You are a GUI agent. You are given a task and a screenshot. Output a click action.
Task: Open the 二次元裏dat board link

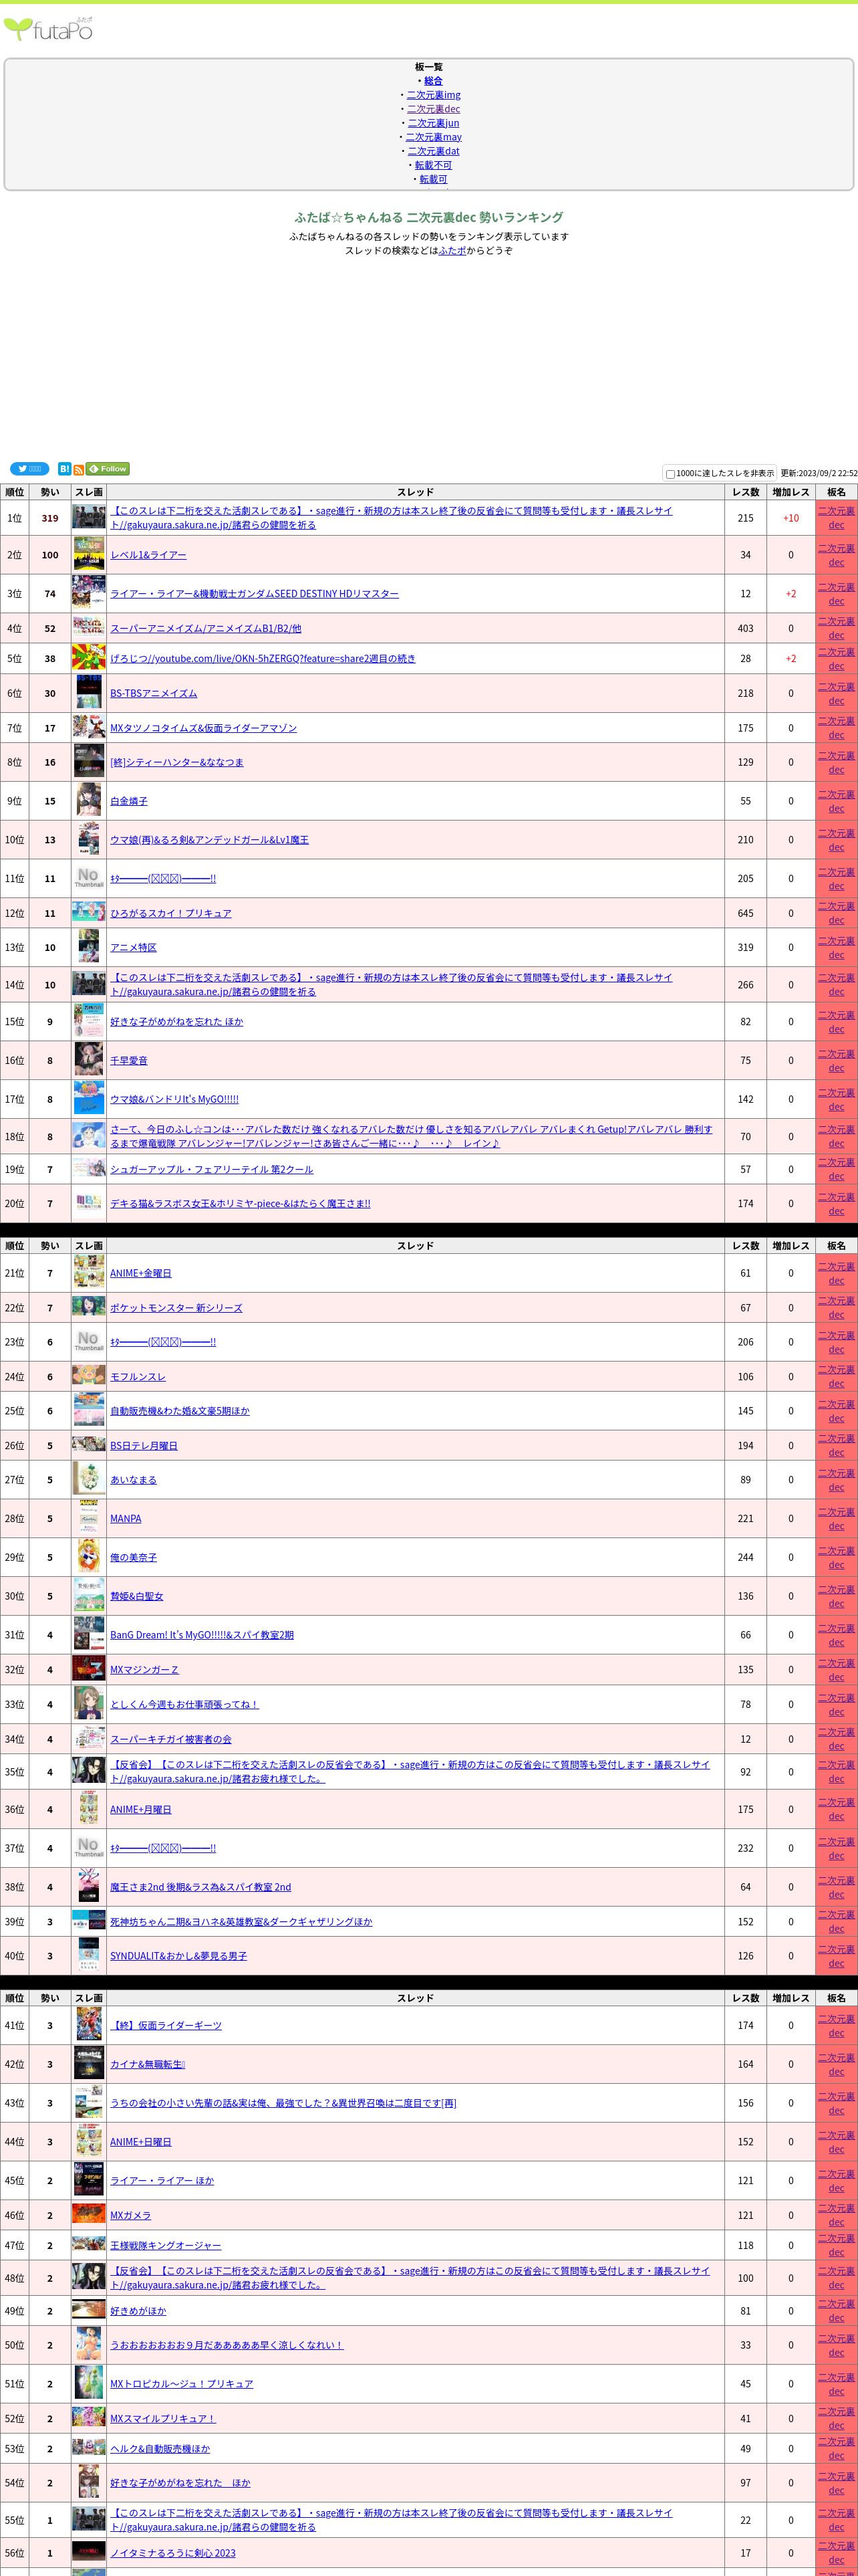(x=434, y=151)
